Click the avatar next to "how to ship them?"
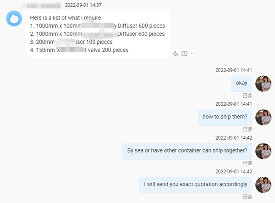Image resolution: width=275 pixels, height=203 pixels. (x=263, y=117)
